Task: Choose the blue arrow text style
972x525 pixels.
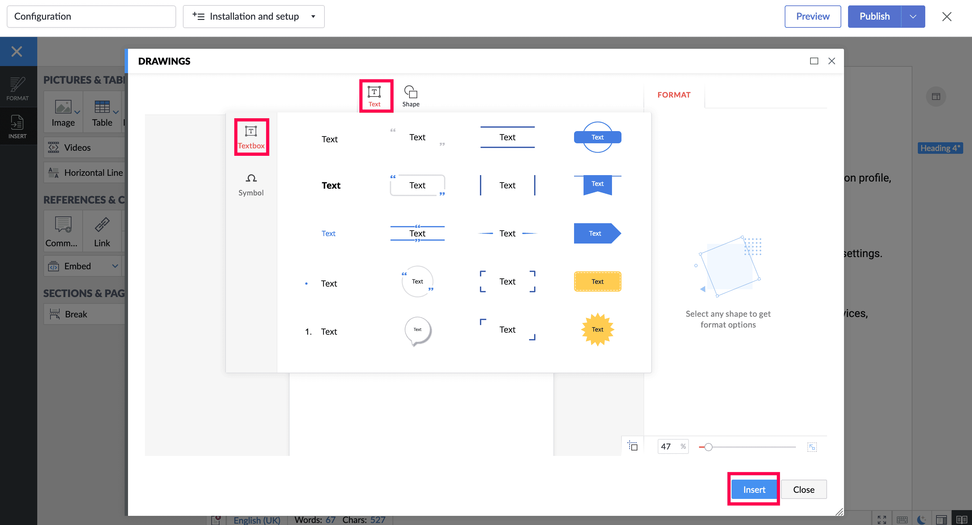Action: tap(597, 233)
